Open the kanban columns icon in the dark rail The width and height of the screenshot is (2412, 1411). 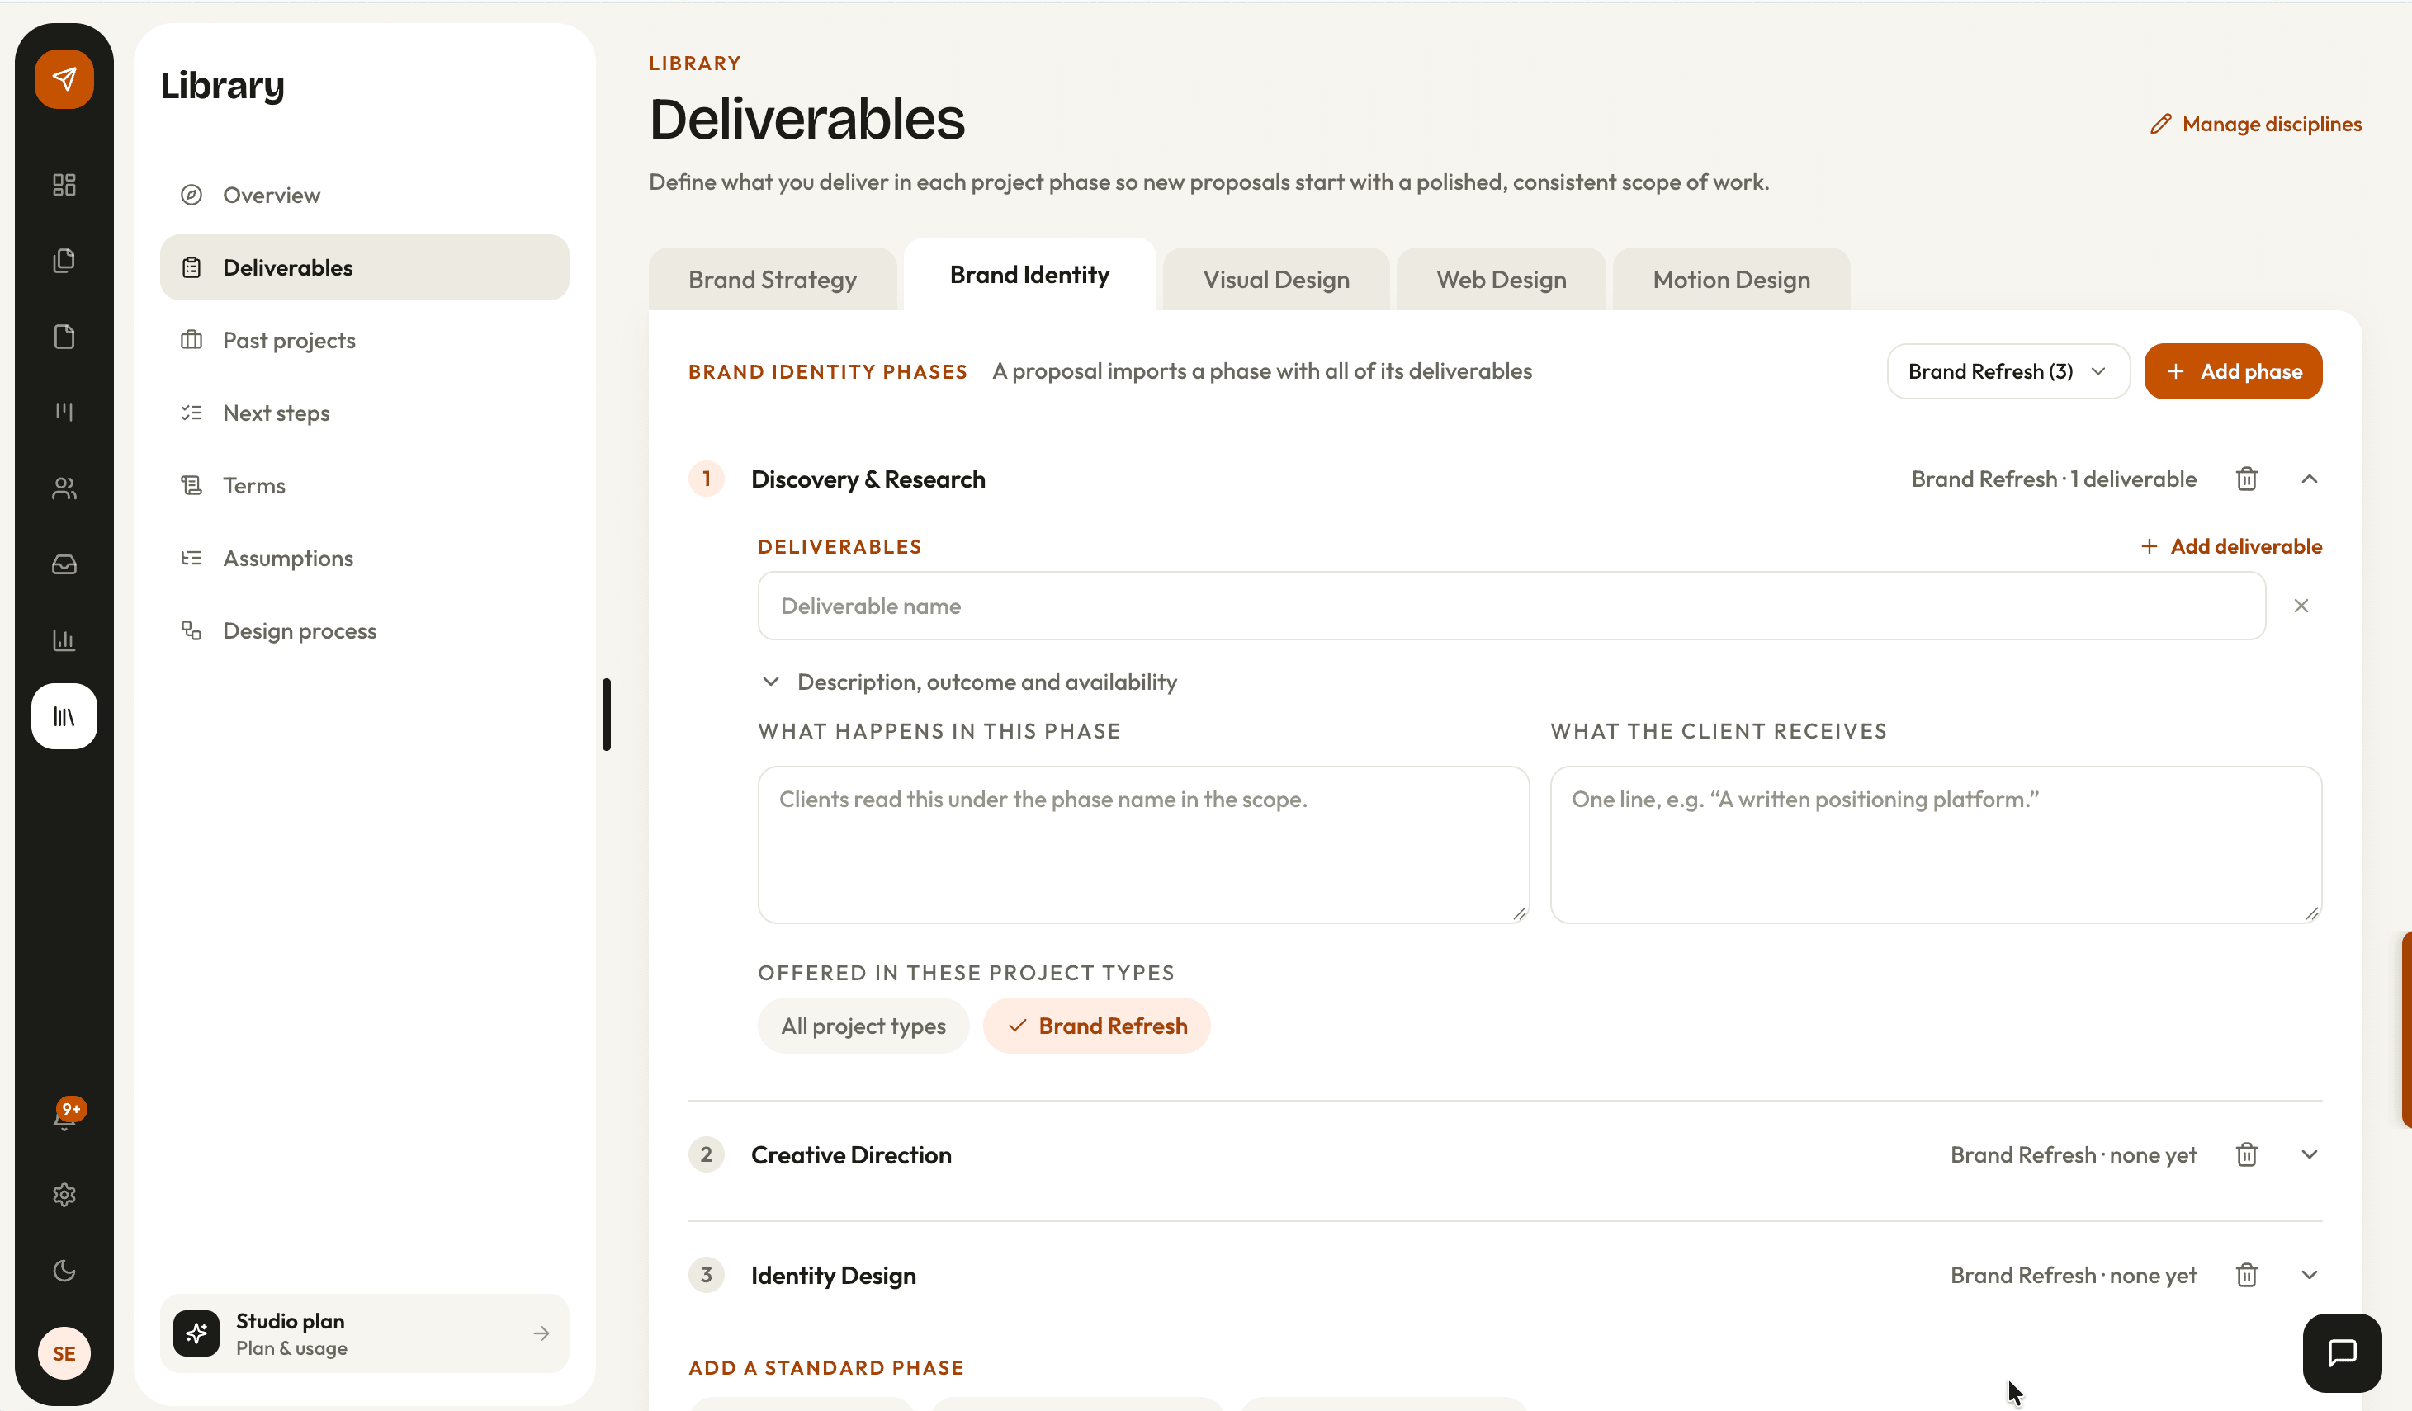point(64,413)
